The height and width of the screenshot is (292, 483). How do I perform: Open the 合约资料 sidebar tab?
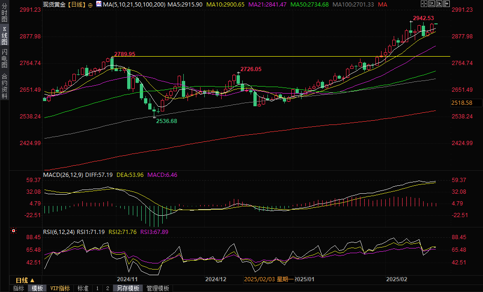click(x=4, y=86)
